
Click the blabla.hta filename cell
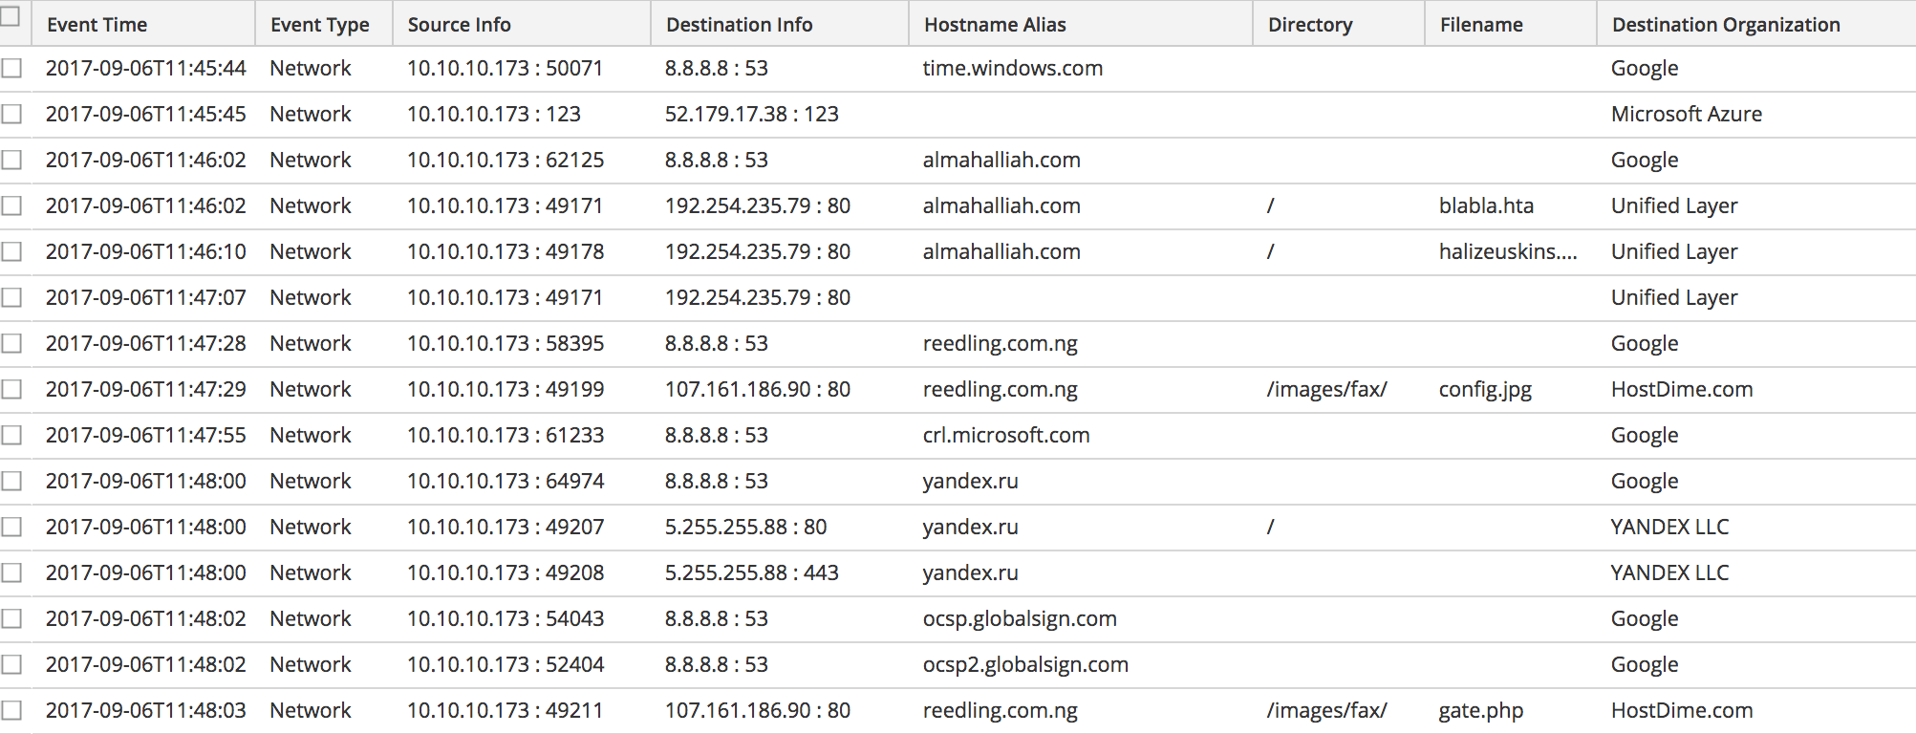coord(1486,205)
